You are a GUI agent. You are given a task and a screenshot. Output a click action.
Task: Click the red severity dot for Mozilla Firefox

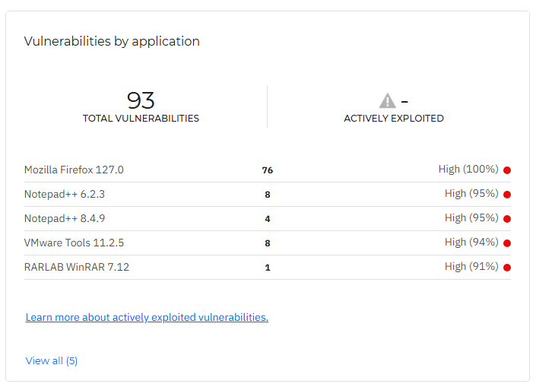(x=507, y=170)
